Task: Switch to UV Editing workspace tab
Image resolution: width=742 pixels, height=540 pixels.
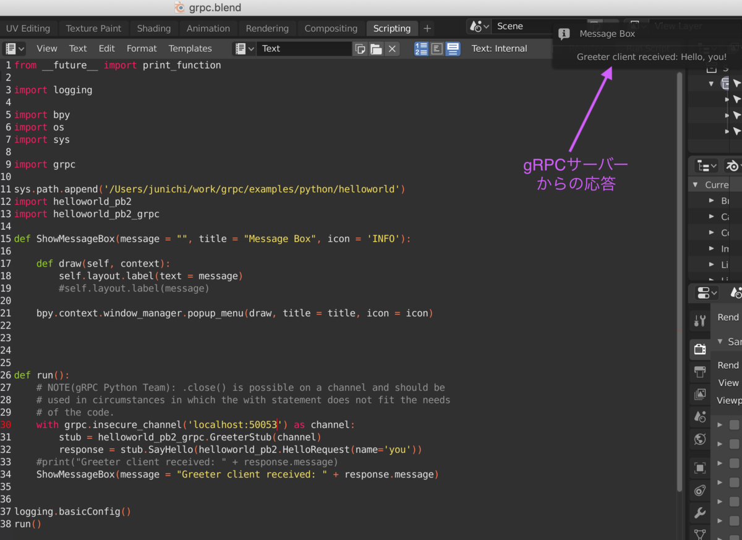Action: tap(28, 28)
